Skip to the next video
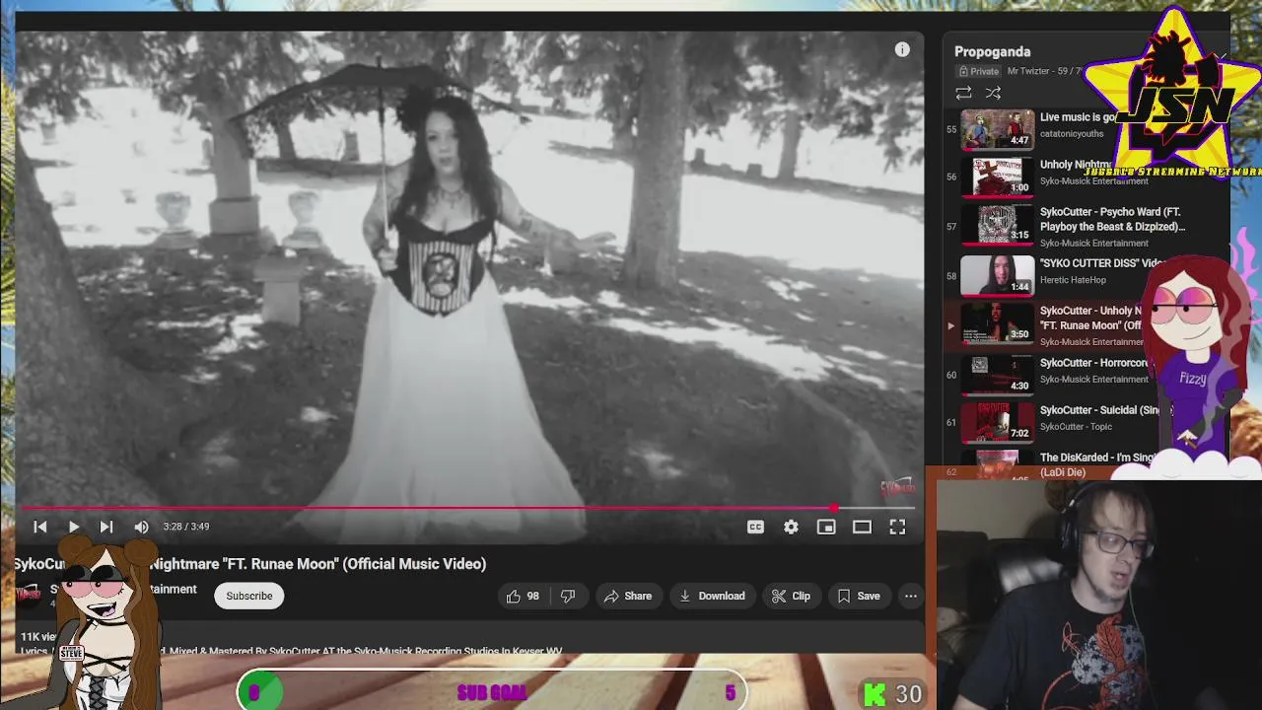1262x710 pixels. [x=106, y=527]
